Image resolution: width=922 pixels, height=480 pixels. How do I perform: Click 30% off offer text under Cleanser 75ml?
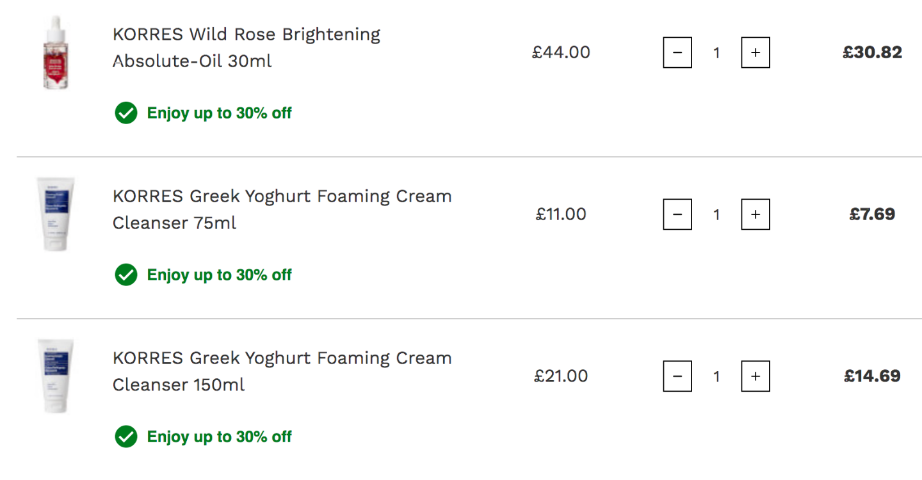pos(220,275)
